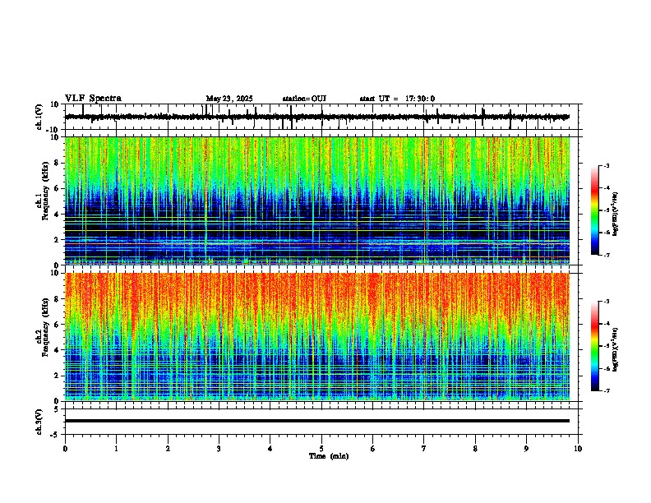Click the ch.2 spectrogram color scale bar
651x503 pixels.
[x=595, y=346]
